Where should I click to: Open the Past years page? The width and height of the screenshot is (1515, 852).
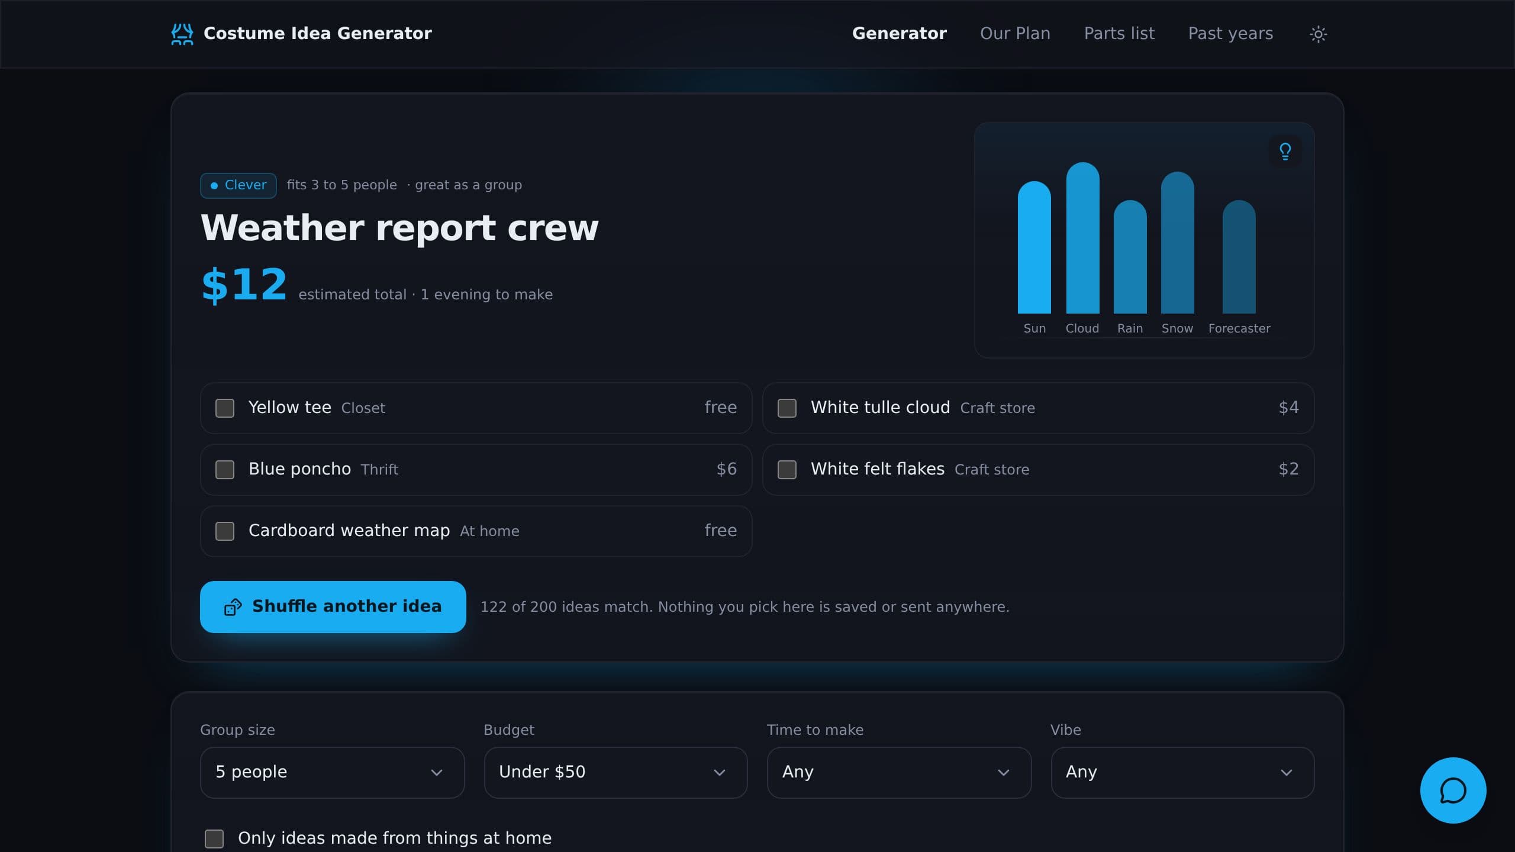tap(1230, 34)
